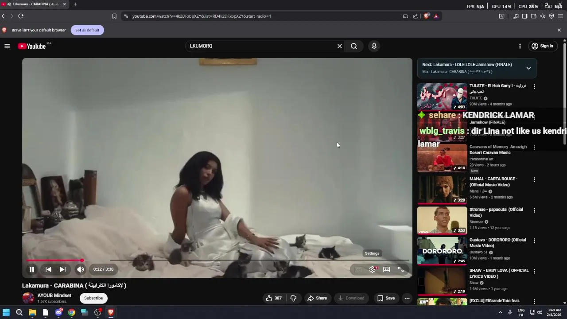Open Brave Wallet icon
Image resolution: width=567 pixels, height=319 pixels.
point(534,16)
